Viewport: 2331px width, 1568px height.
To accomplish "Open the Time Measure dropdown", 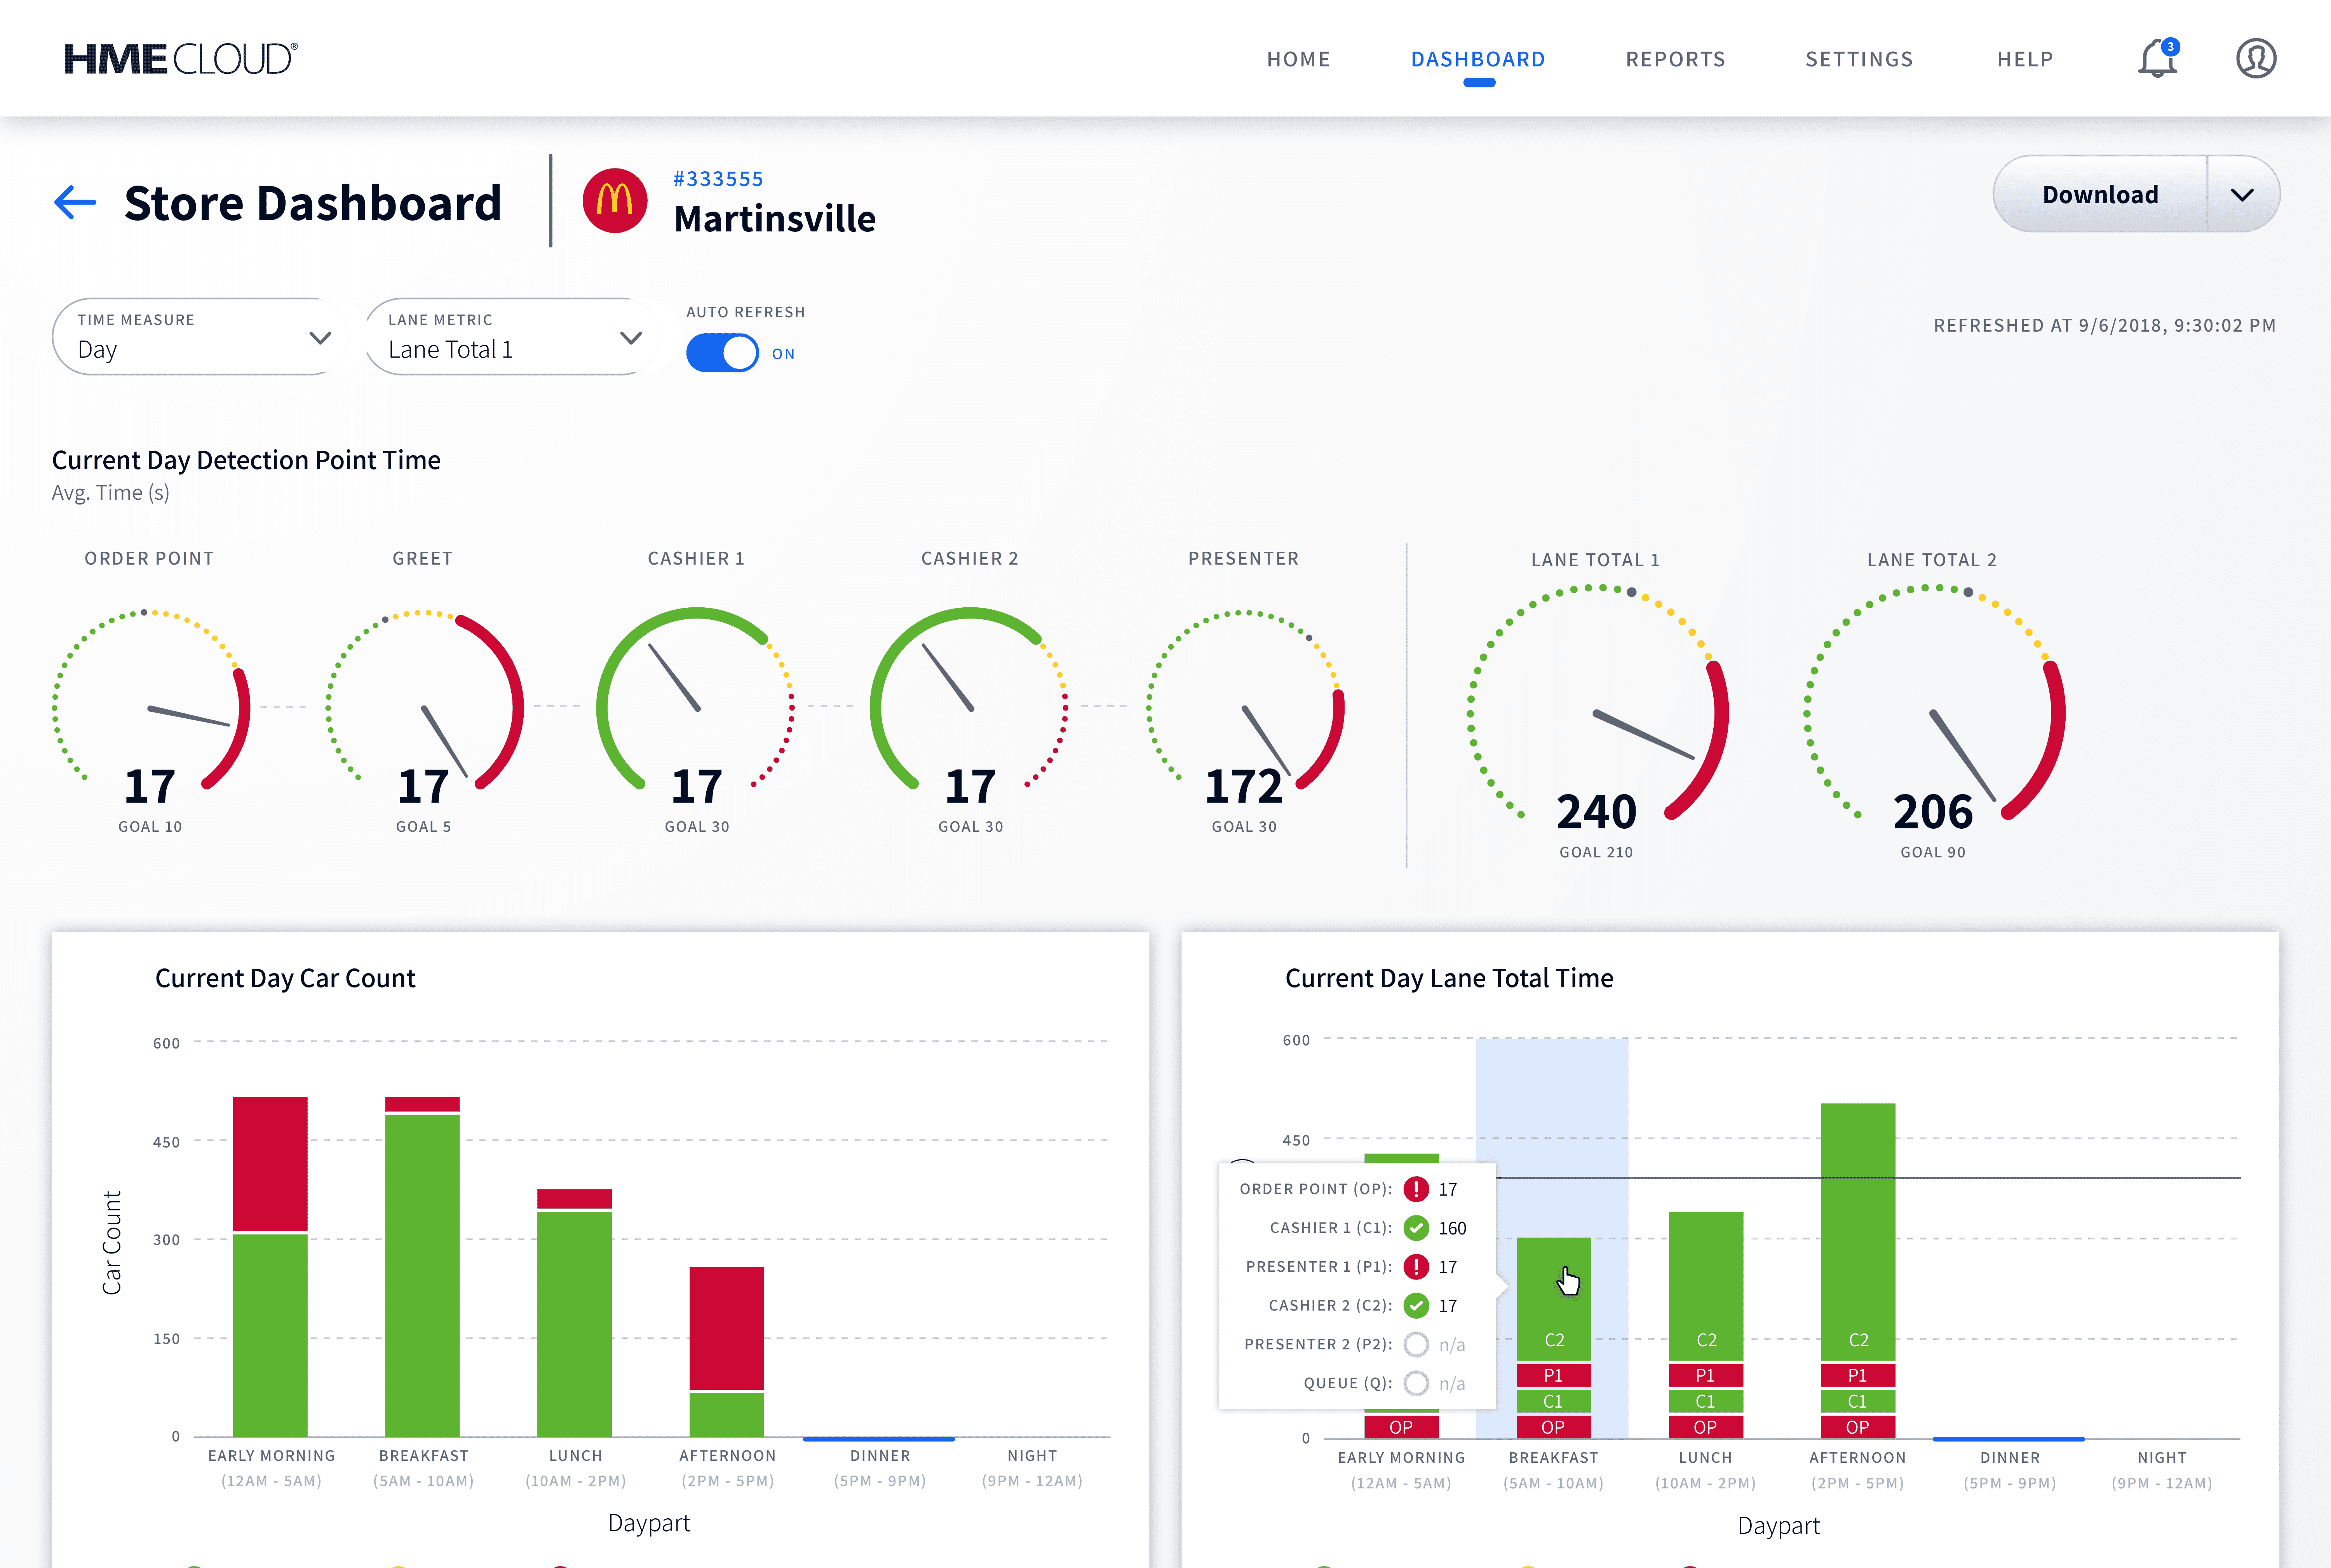I will pos(200,337).
